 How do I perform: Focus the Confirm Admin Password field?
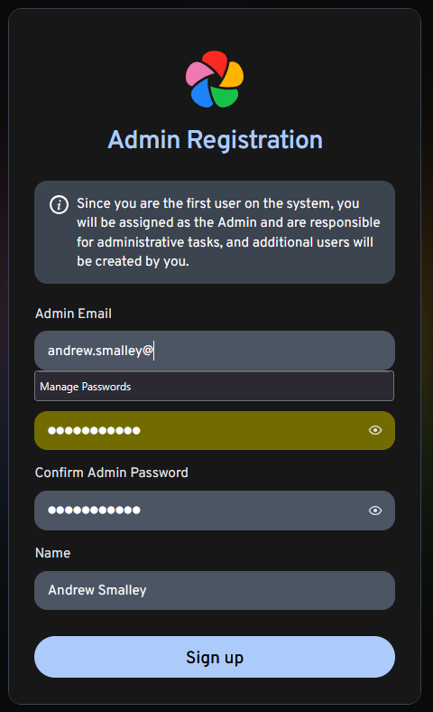(215, 511)
